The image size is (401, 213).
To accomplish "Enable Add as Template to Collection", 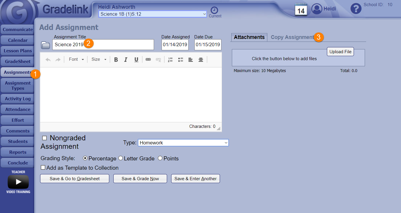I will tap(43, 168).
